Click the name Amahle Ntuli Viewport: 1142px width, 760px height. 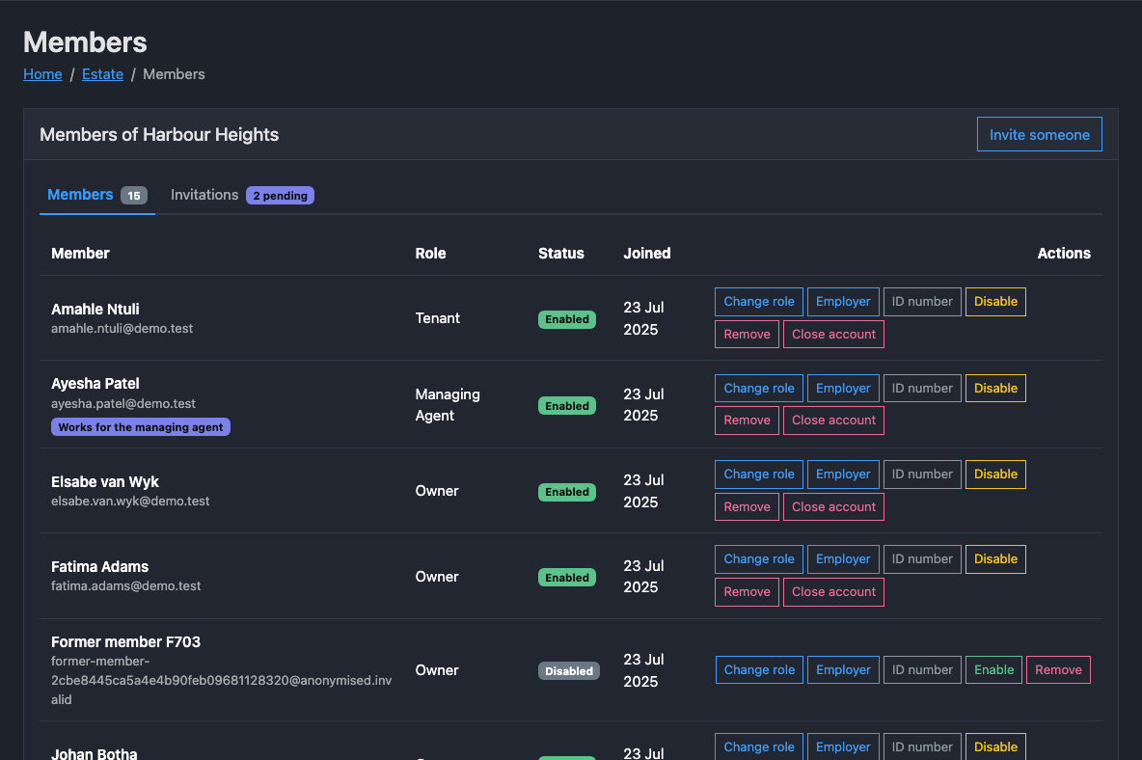click(x=95, y=310)
